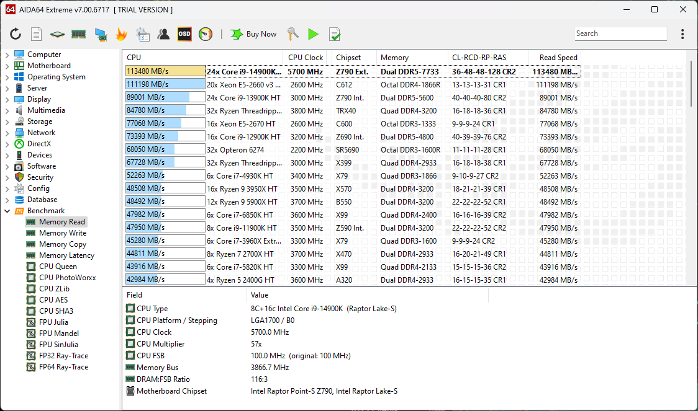698x411 pixels.
Task: Start benchmark with the green play icon
Action: [x=313, y=34]
